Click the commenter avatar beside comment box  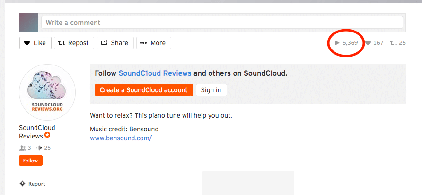tap(29, 23)
